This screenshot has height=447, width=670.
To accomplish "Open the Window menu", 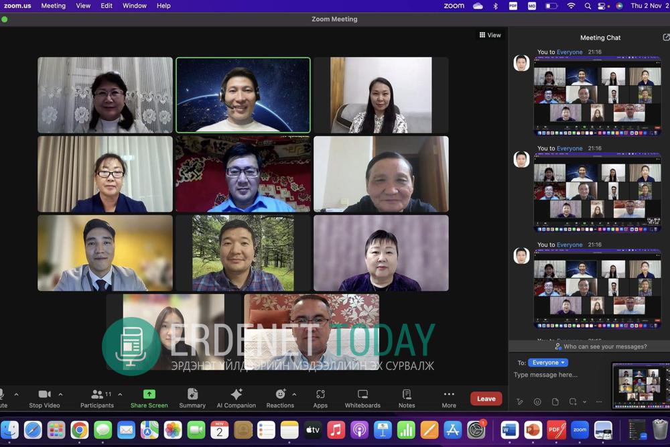I will click(x=135, y=6).
